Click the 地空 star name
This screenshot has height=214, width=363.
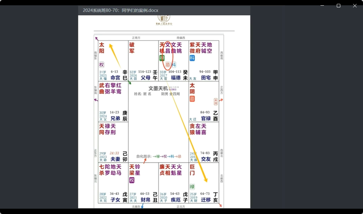209,48
